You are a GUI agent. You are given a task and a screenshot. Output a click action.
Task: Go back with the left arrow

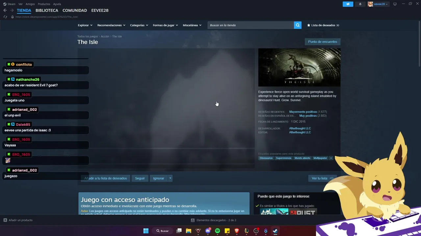5,10
